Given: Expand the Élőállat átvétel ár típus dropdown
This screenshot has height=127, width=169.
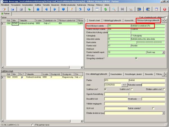Looking at the screenshot, I should coord(164,113).
